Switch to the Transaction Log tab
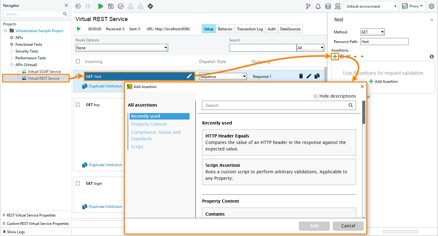Screen dimensions: 438x236 tap(250, 29)
